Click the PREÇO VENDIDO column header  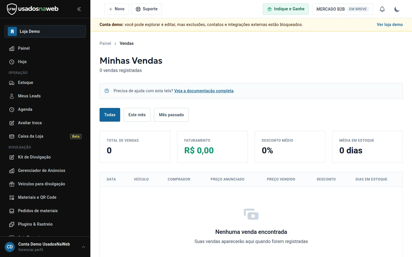[x=281, y=179]
